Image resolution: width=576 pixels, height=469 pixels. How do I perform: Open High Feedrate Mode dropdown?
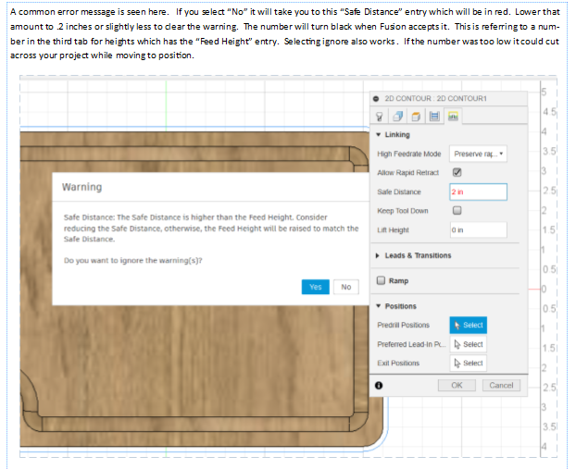pos(478,154)
